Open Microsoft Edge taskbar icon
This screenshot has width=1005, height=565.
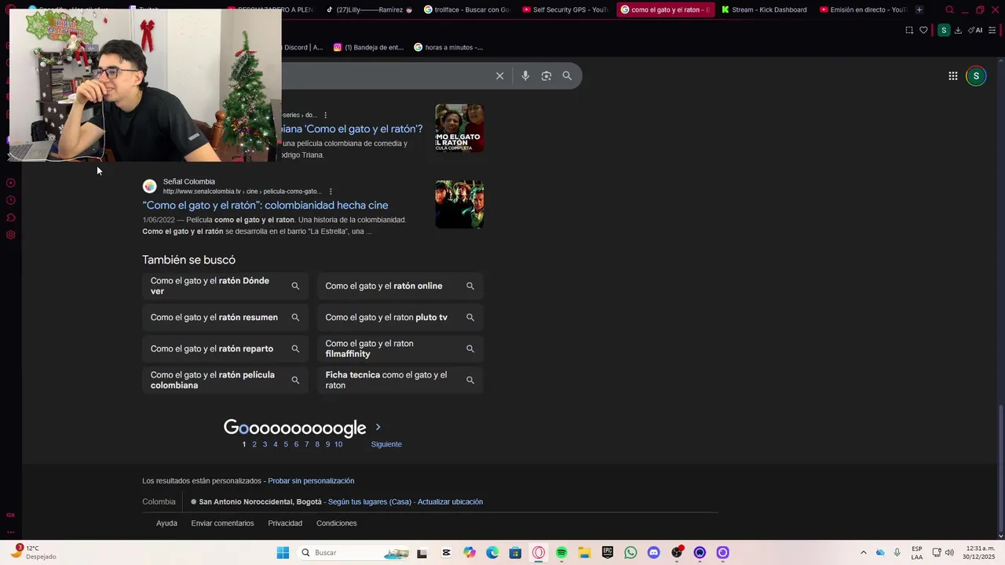click(492, 552)
